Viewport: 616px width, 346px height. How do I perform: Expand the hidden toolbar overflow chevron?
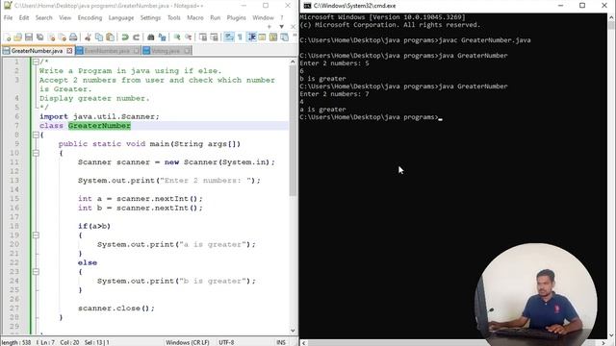295,35
